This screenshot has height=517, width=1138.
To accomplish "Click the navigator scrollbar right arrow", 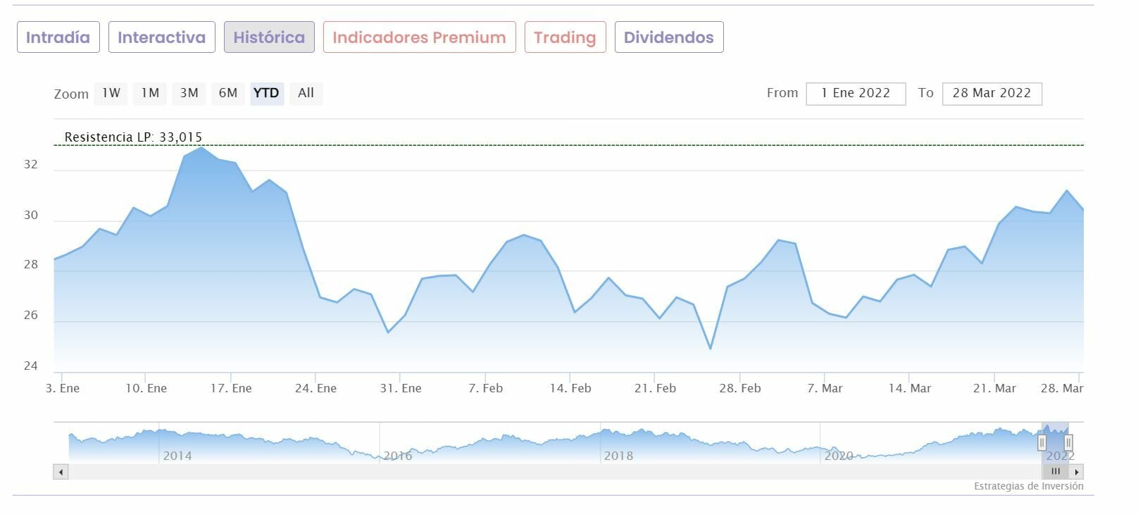I will click(x=1076, y=472).
